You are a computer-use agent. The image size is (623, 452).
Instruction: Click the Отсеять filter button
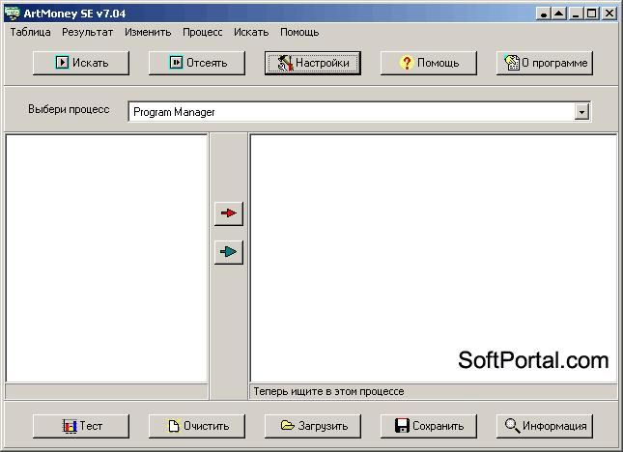click(197, 63)
